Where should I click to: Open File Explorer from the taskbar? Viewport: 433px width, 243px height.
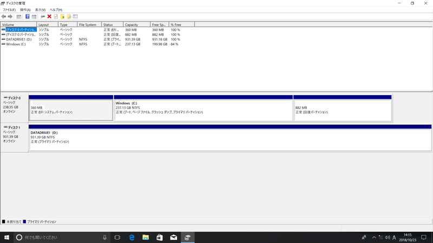146,237
